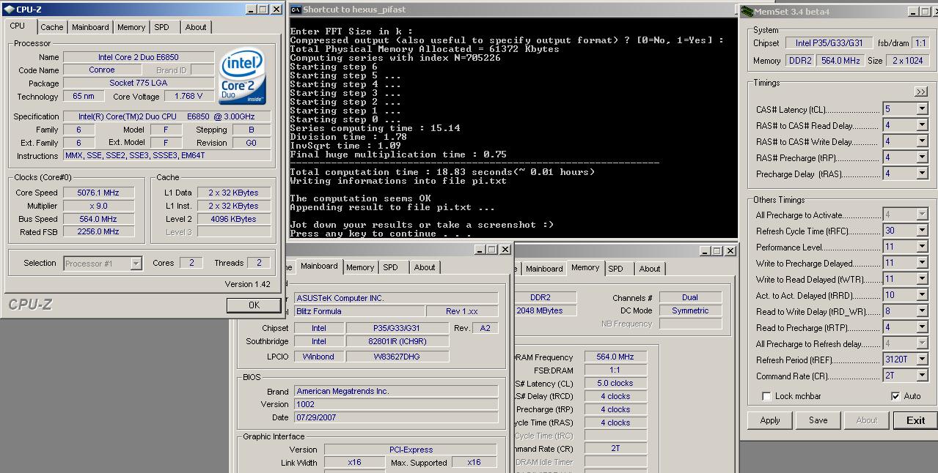Click the Level 2 cache value 4096 KBytes
Screen dimensions: 938x473
232,219
